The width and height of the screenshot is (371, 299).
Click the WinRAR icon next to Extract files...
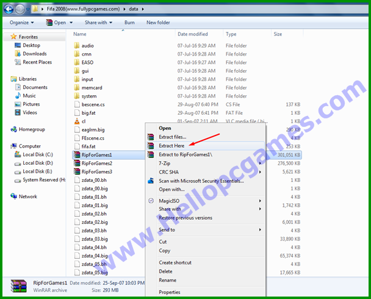click(x=151, y=137)
